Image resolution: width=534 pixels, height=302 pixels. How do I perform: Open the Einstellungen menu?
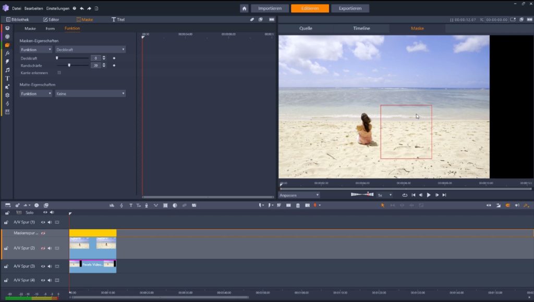pos(58,8)
